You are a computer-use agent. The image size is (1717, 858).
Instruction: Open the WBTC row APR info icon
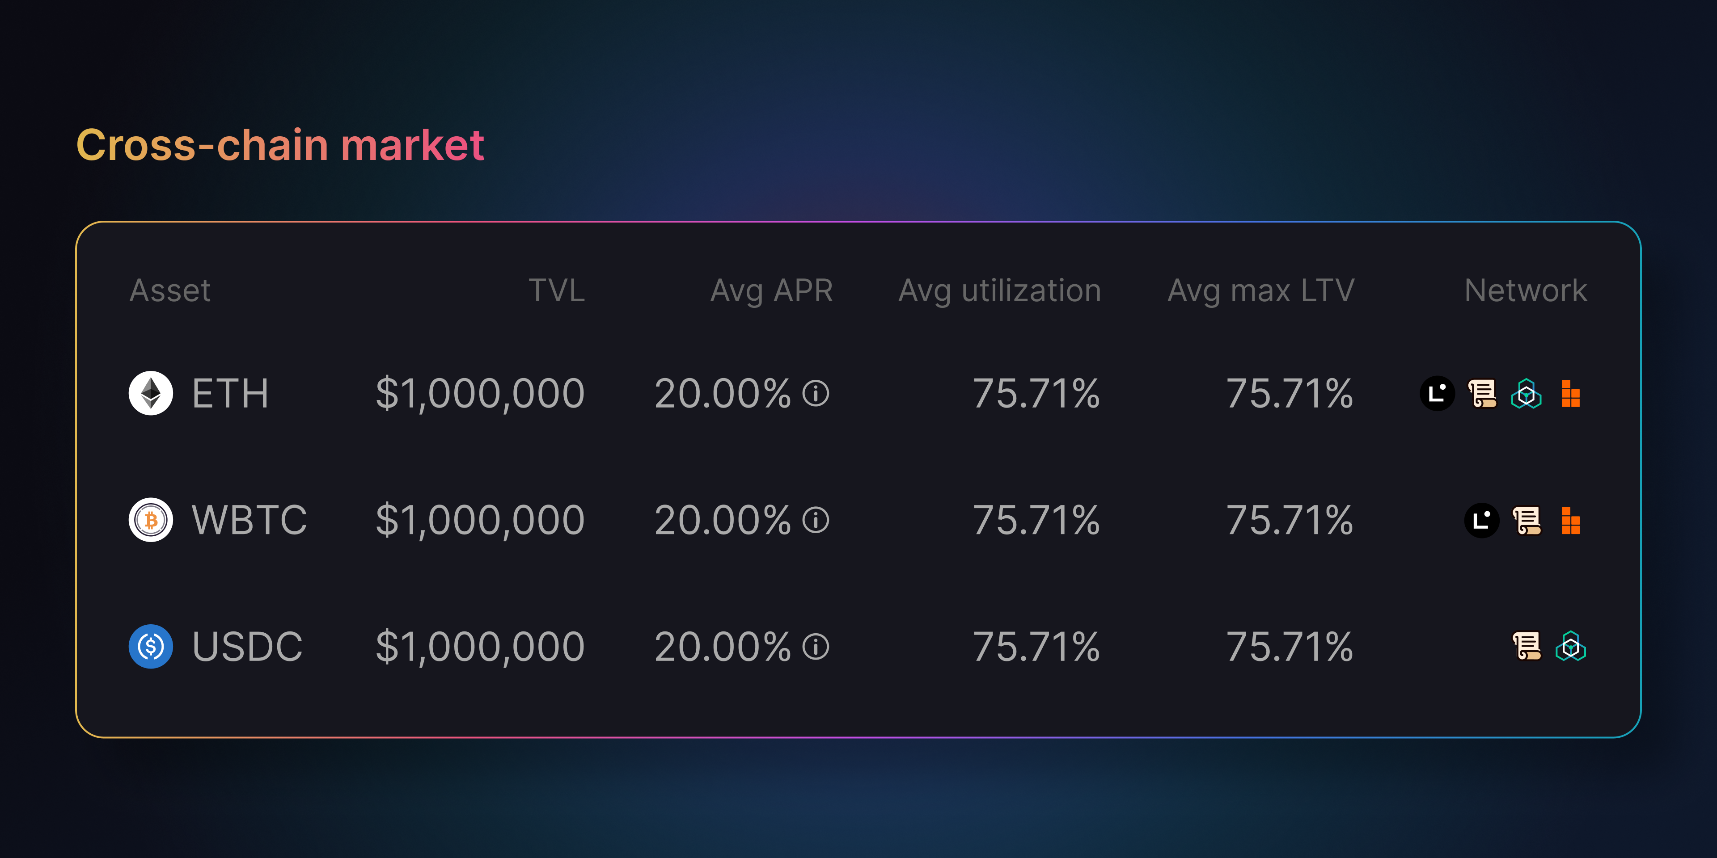point(815,520)
